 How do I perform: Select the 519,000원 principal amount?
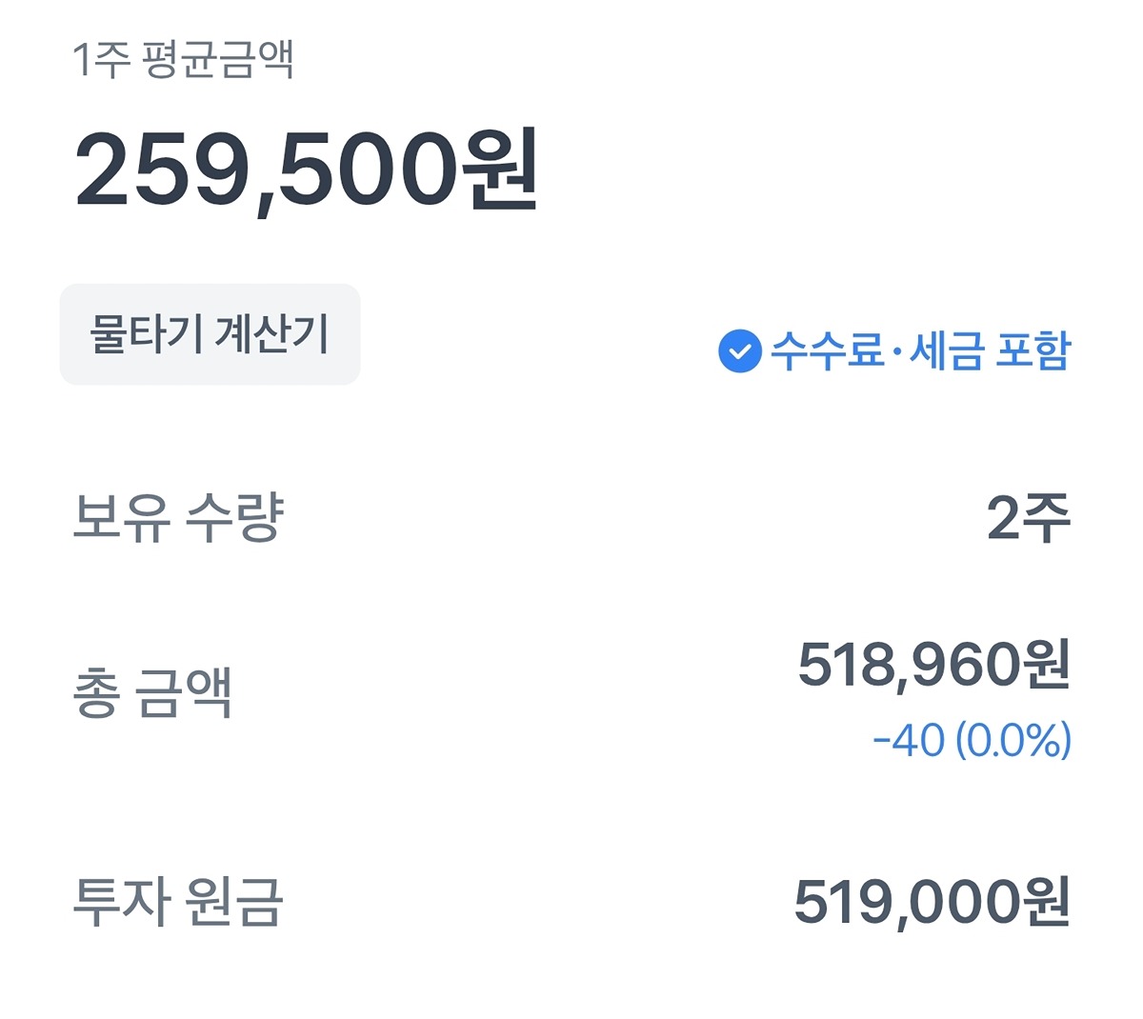(x=932, y=902)
